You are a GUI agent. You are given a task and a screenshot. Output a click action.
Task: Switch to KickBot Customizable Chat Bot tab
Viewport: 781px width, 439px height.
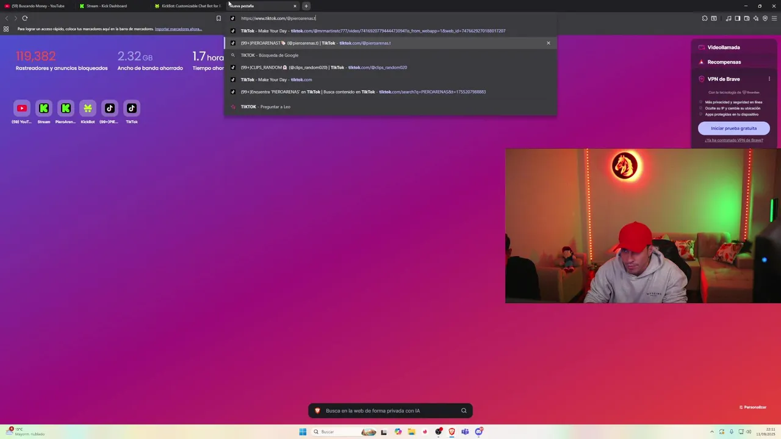(188, 6)
